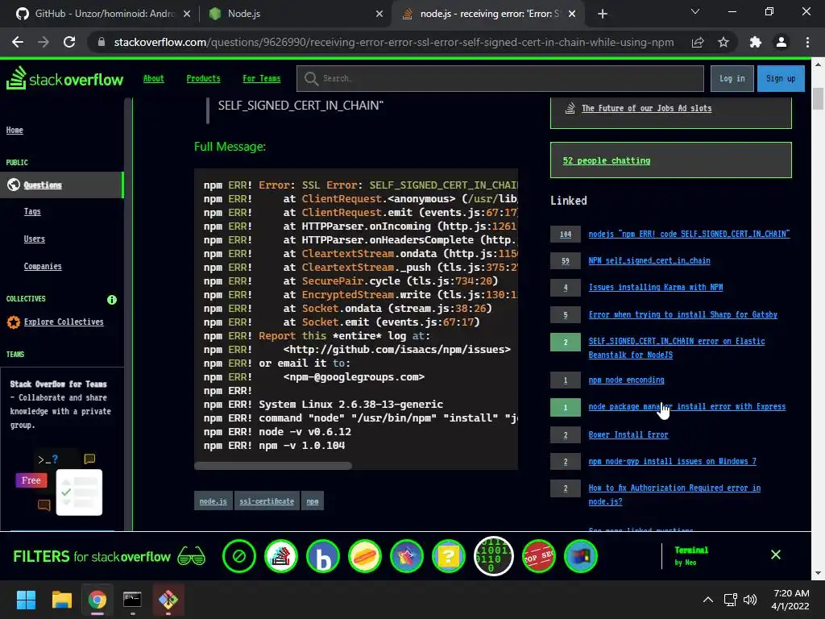Open Questions in sidebar
The image size is (825, 619).
[x=43, y=185]
